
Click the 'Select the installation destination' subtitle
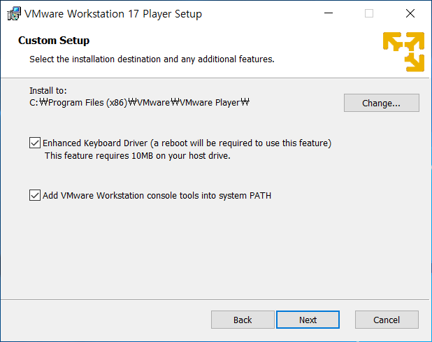tap(152, 59)
